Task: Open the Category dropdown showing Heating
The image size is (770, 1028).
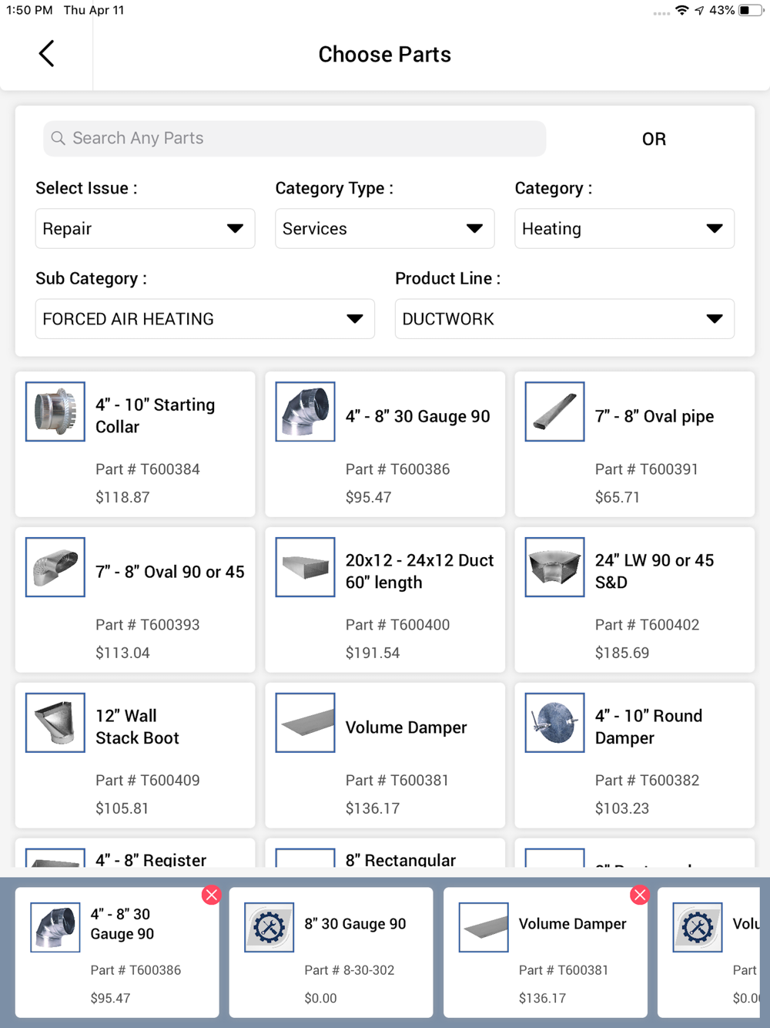Action: pyautogui.click(x=624, y=228)
